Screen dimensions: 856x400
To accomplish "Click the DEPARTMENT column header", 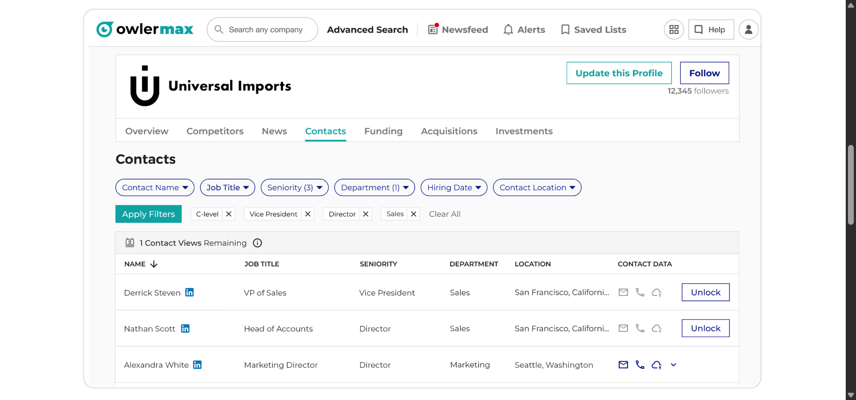I will [474, 264].
